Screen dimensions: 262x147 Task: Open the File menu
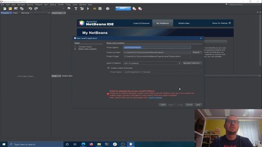tap(2, 4)
